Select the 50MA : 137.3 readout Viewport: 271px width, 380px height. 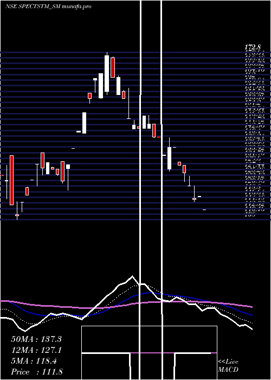(36, 339)
